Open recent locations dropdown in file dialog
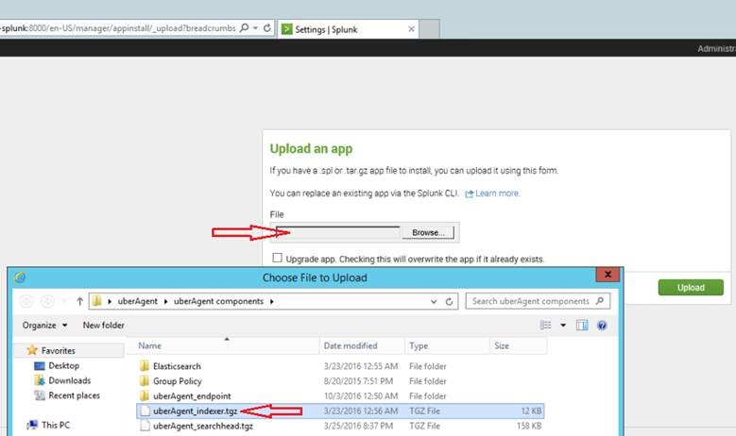 tap(64, 301)
